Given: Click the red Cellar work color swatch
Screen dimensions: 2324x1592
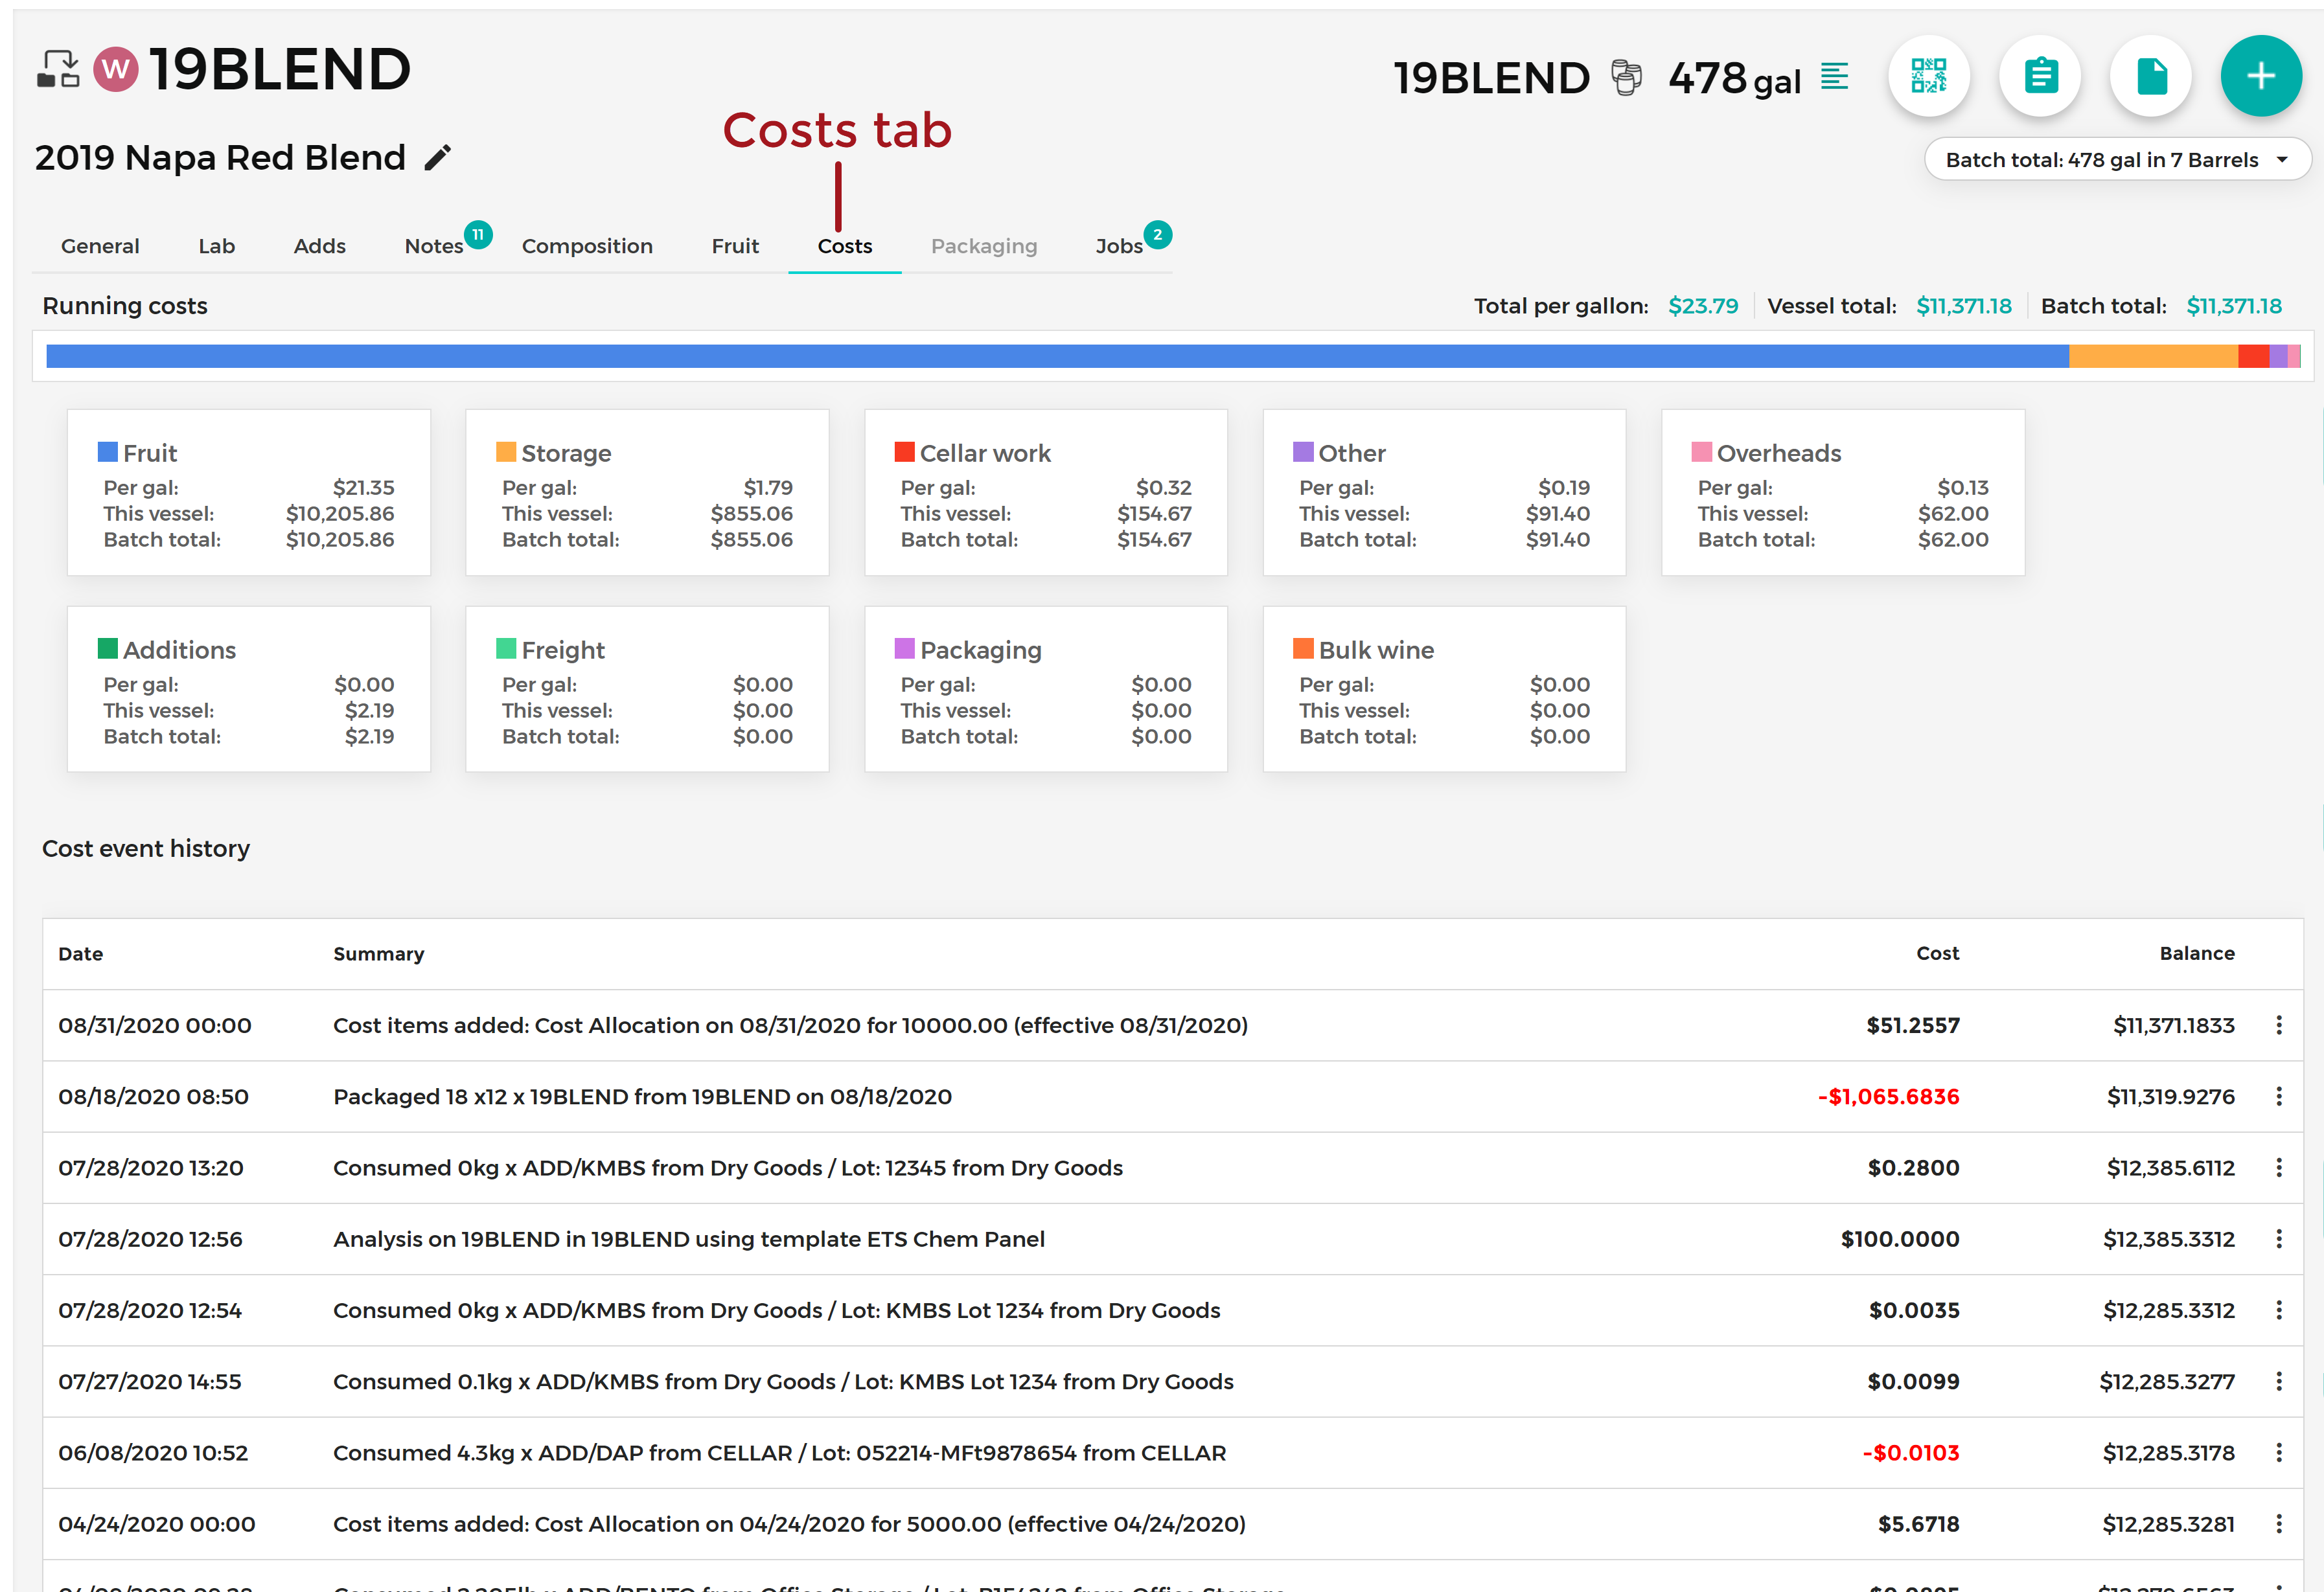Looking at the screenshot, I should 905,451.
